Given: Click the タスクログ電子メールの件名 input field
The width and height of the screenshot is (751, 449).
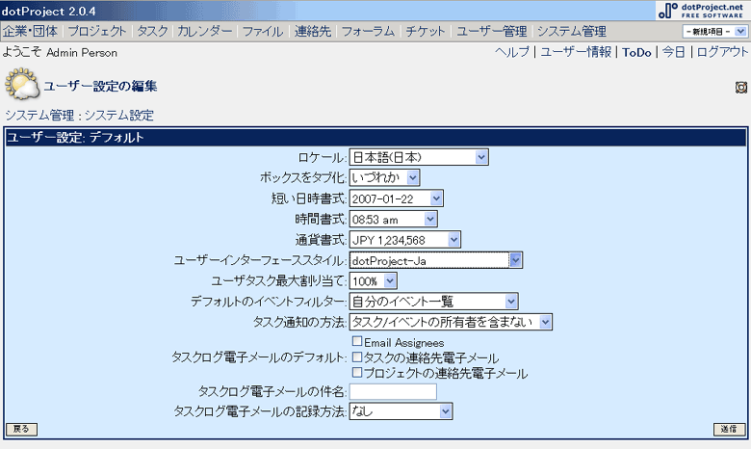Looking at the screenshot, I should click(x=393, y=391).
